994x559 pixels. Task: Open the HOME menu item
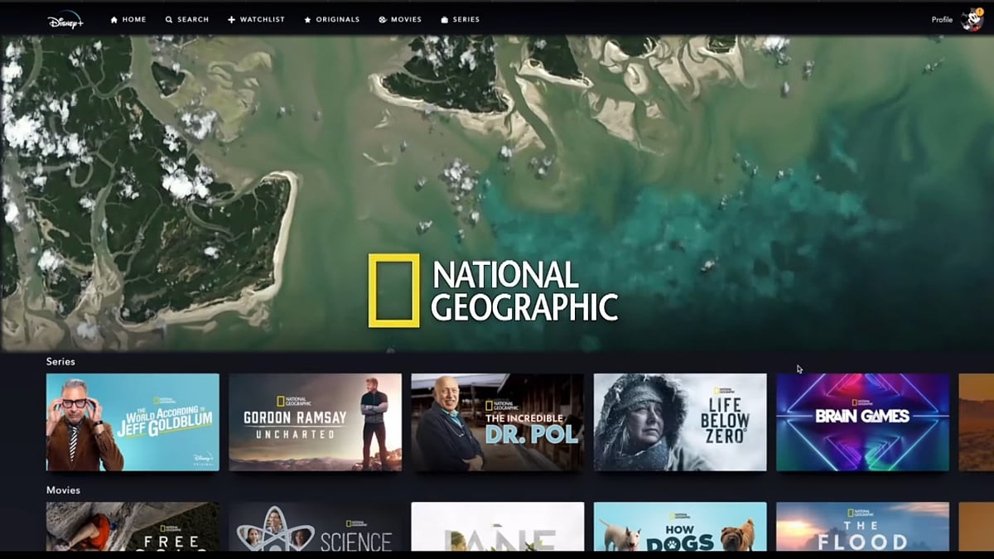tap(134, 18)
